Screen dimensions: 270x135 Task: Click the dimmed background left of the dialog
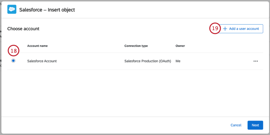tap(1, 79)
